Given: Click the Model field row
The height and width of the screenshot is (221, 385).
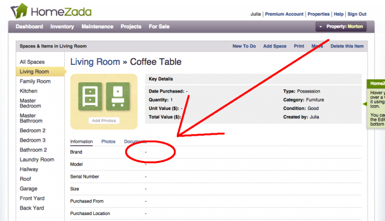Looking at the screenshot, I should [x=216, y=164].
